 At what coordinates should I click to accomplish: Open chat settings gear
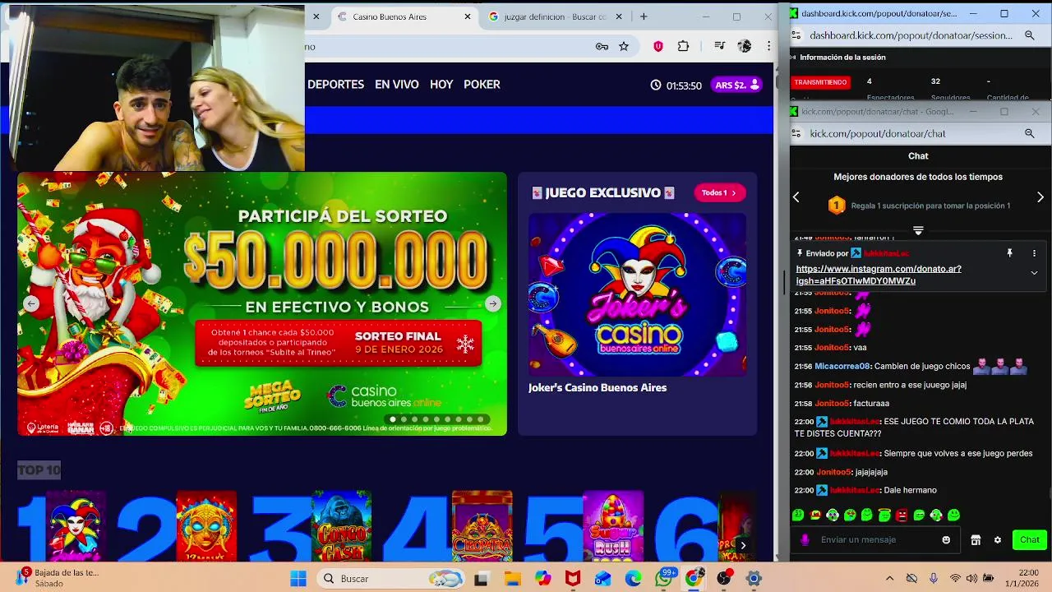pyautogui.click(x=998, y=540)
